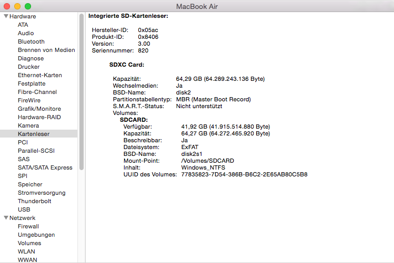Open the Diagnose entry
Viewport: 394px width, 263px height.
pos(31,58)
